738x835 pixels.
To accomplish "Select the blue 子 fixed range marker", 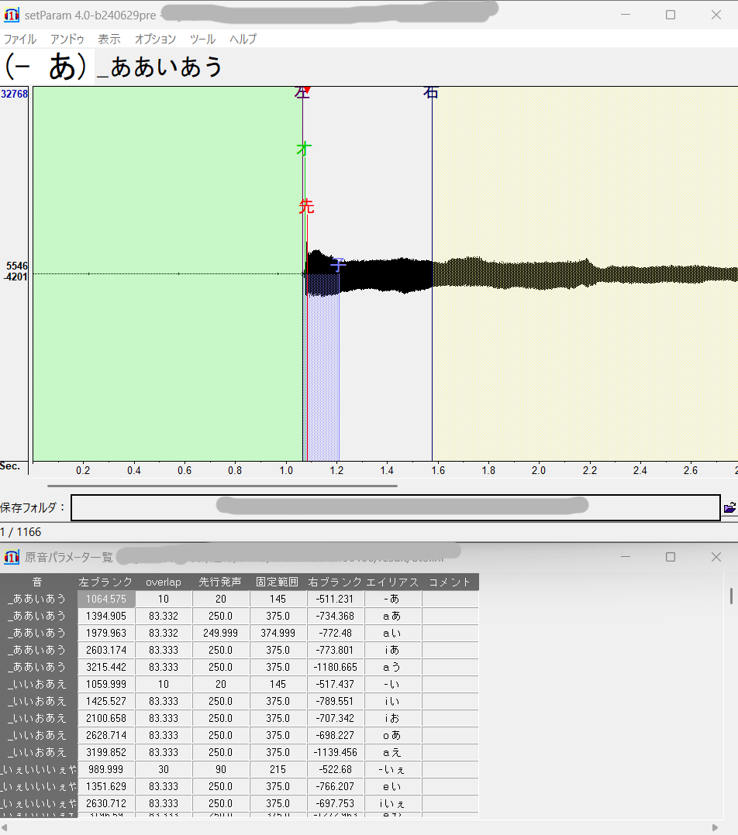I will click(338, 264).
